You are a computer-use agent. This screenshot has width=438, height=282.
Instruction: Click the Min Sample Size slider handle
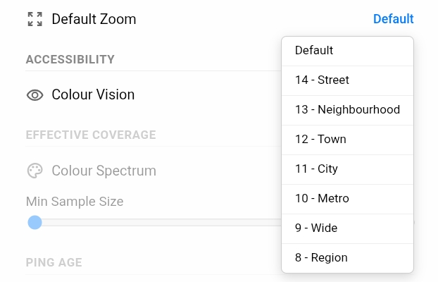tap(35, 223)
